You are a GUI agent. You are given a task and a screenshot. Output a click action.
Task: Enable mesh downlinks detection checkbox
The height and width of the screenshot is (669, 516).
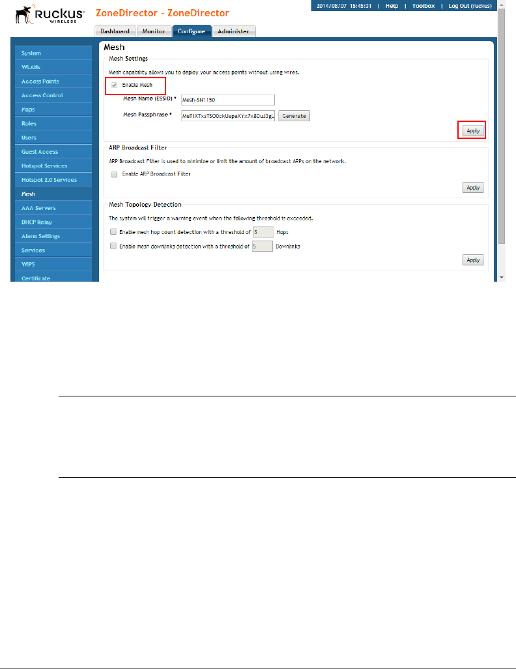pos(113,246)
